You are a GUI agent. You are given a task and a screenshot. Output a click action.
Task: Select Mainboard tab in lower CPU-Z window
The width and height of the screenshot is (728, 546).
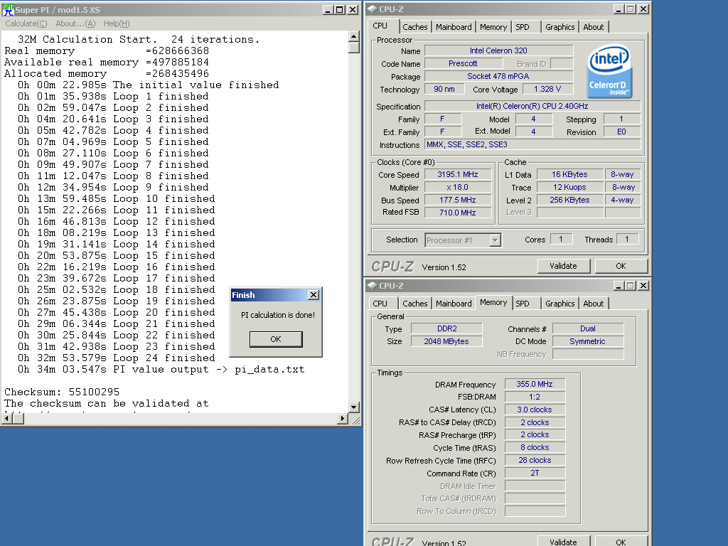pos(454,303)
